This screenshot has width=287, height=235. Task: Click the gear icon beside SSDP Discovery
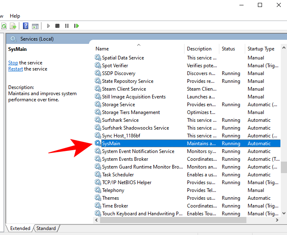click(x=98, y=73)
